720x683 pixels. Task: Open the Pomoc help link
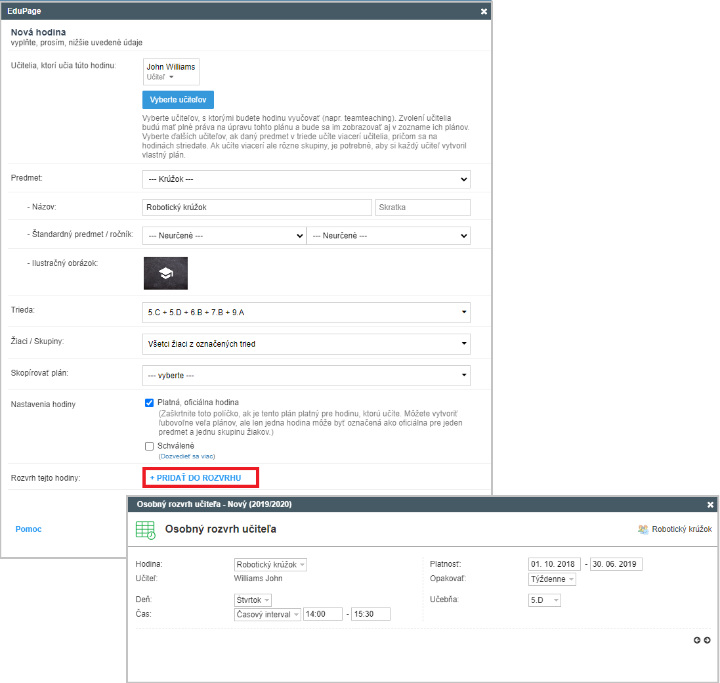click(x=28, y=529)
